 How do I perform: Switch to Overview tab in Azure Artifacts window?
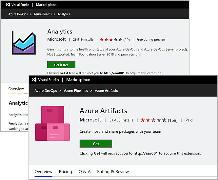point(43,172)
